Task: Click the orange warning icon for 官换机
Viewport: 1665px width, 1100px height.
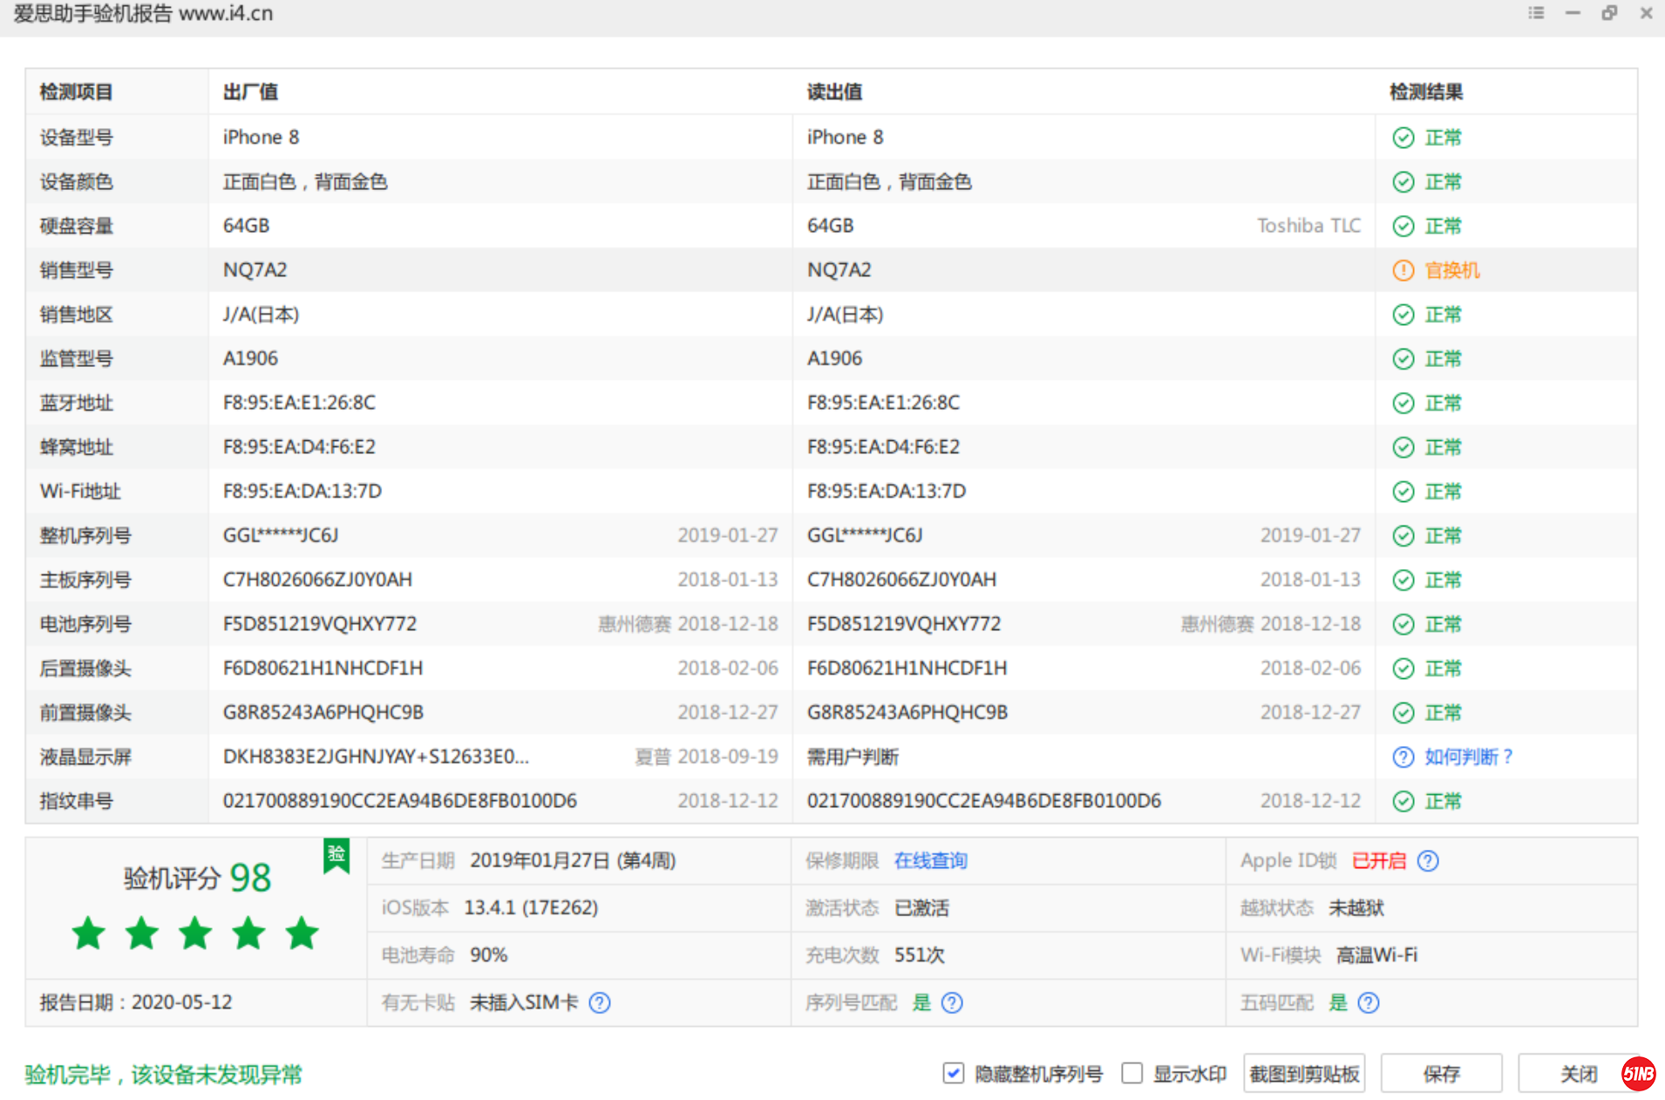Action: tap(1403, 271)
